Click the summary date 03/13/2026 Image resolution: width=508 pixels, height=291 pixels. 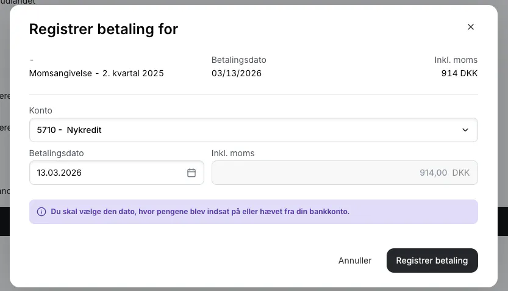click(237, 73)
